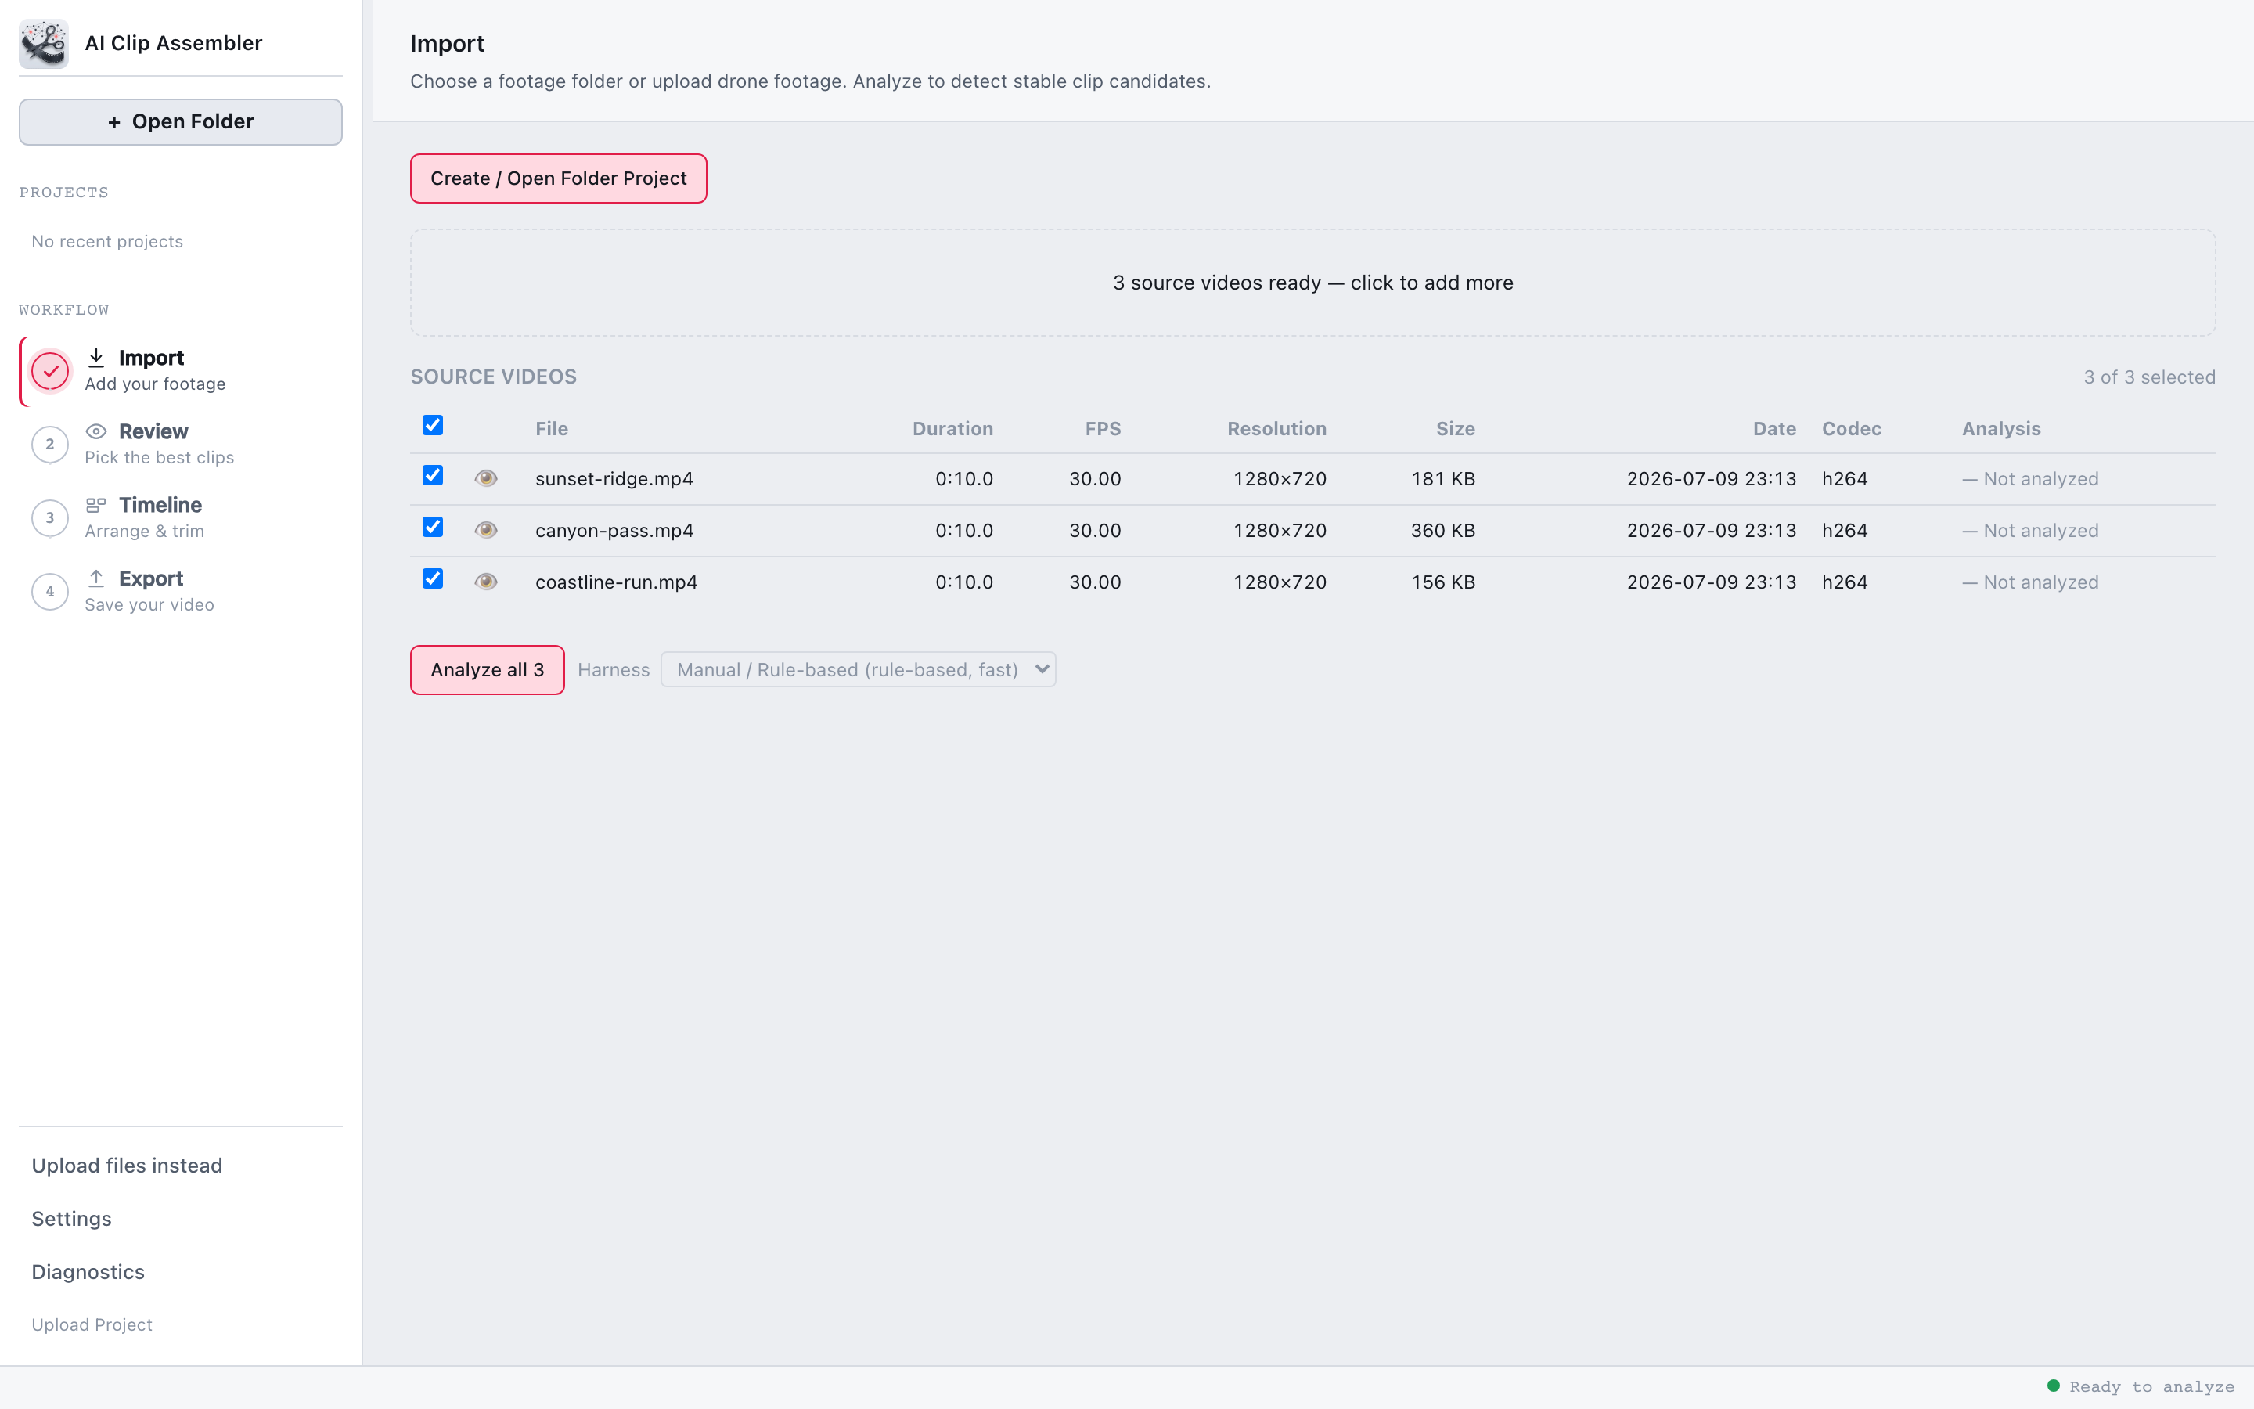Click Create / Open Folder Project
Image resolution: width=2254 pixels, height=1409 pixels.
pos(559,178)
